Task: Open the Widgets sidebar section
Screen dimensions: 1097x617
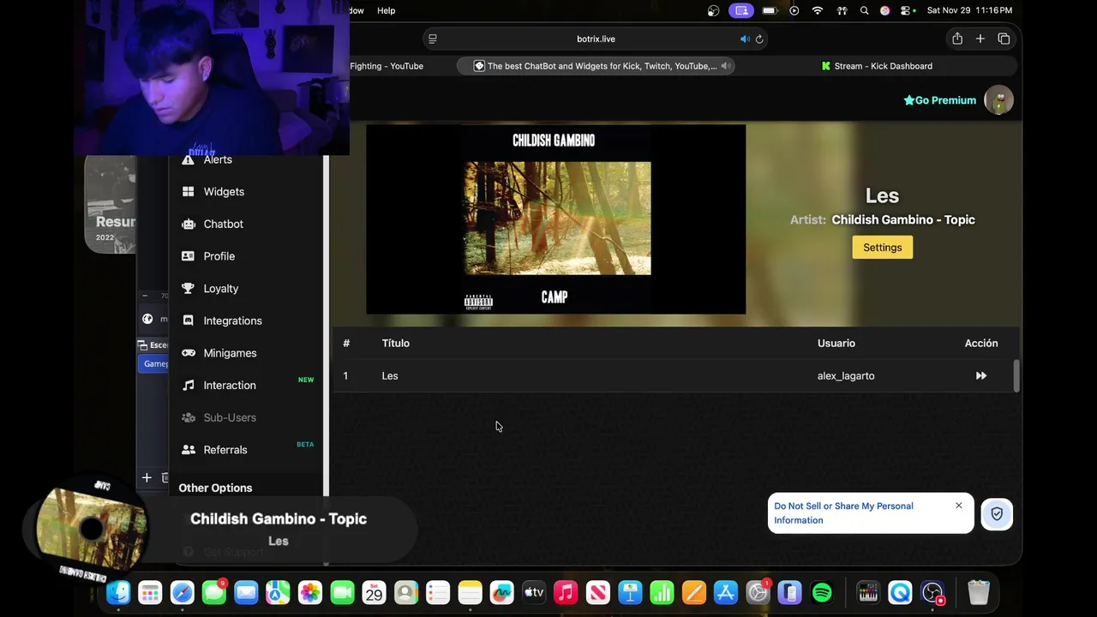Action: pyautogui.click(x=224, y=192)
